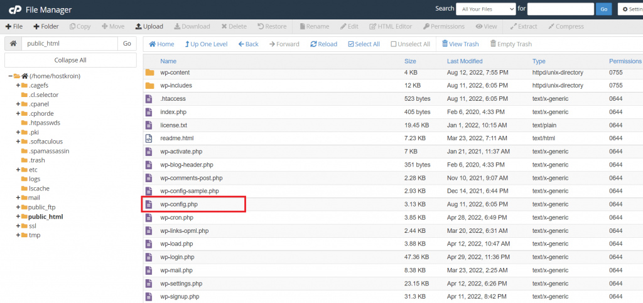This screenshot has height=303, width=643.
Task: Click the public_html path input field
Action: pyautogui.click(x=69, y=43)
